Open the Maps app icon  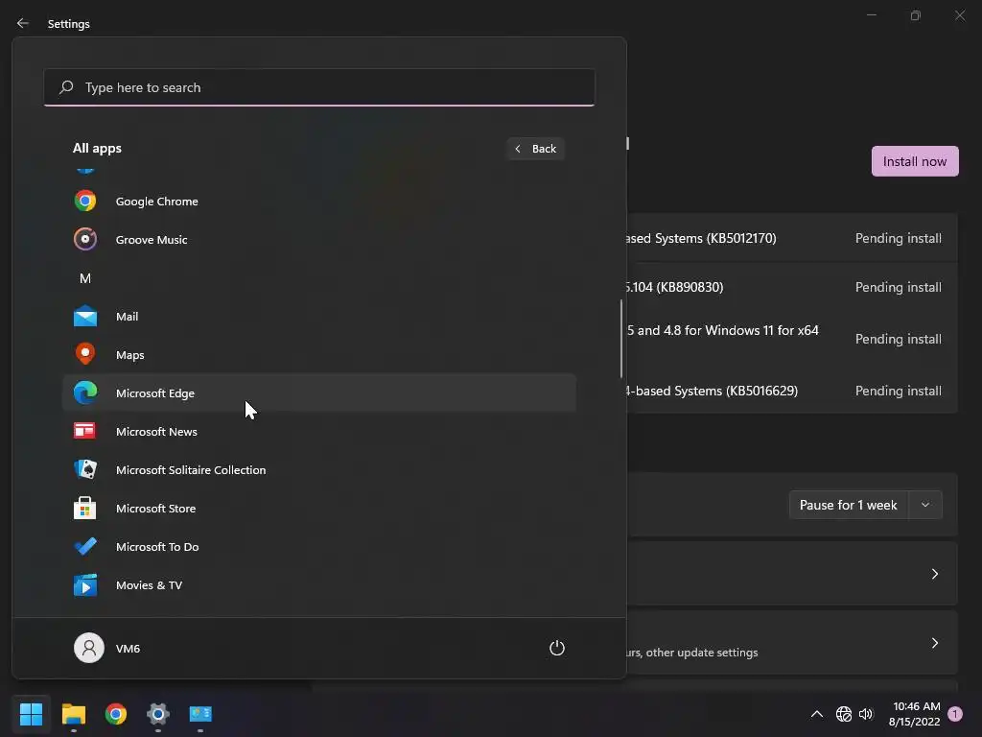click(85, 354)
